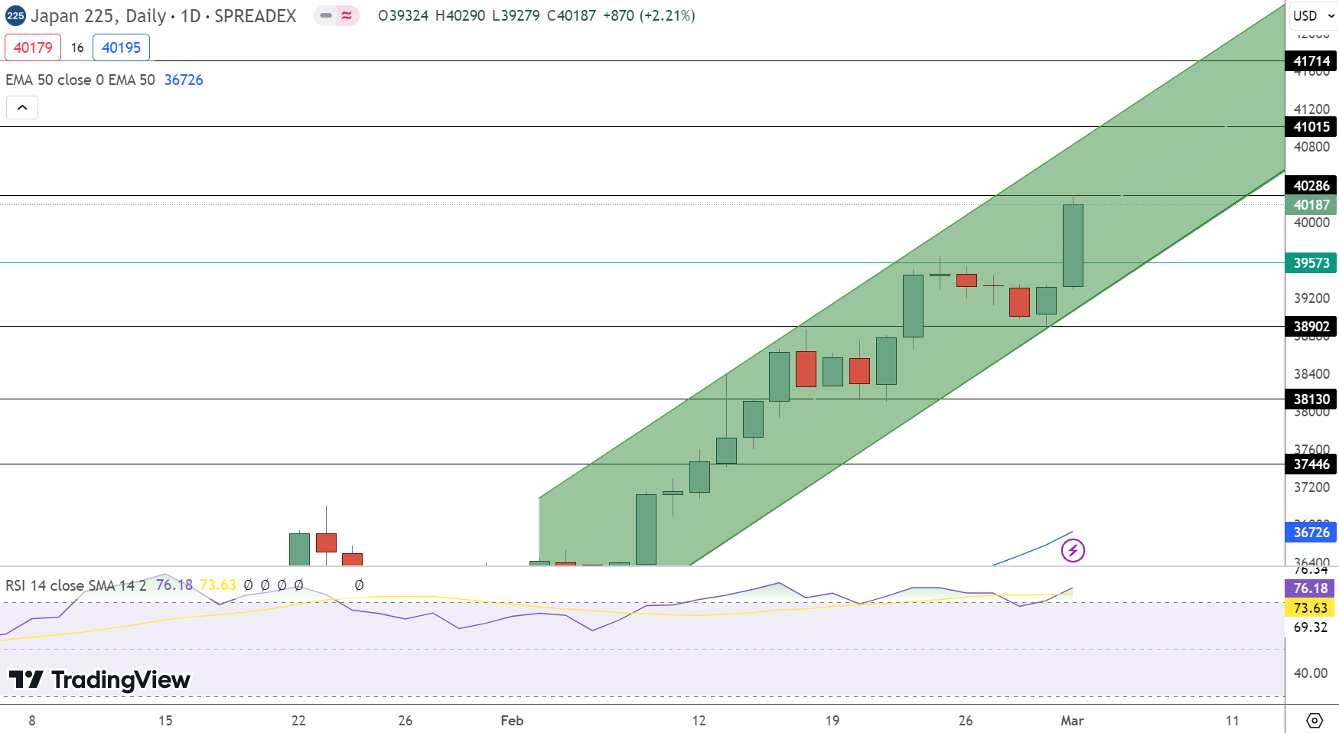Click the Mar label on the time axis
The image size is (1339, 733).
point(1072,721)
